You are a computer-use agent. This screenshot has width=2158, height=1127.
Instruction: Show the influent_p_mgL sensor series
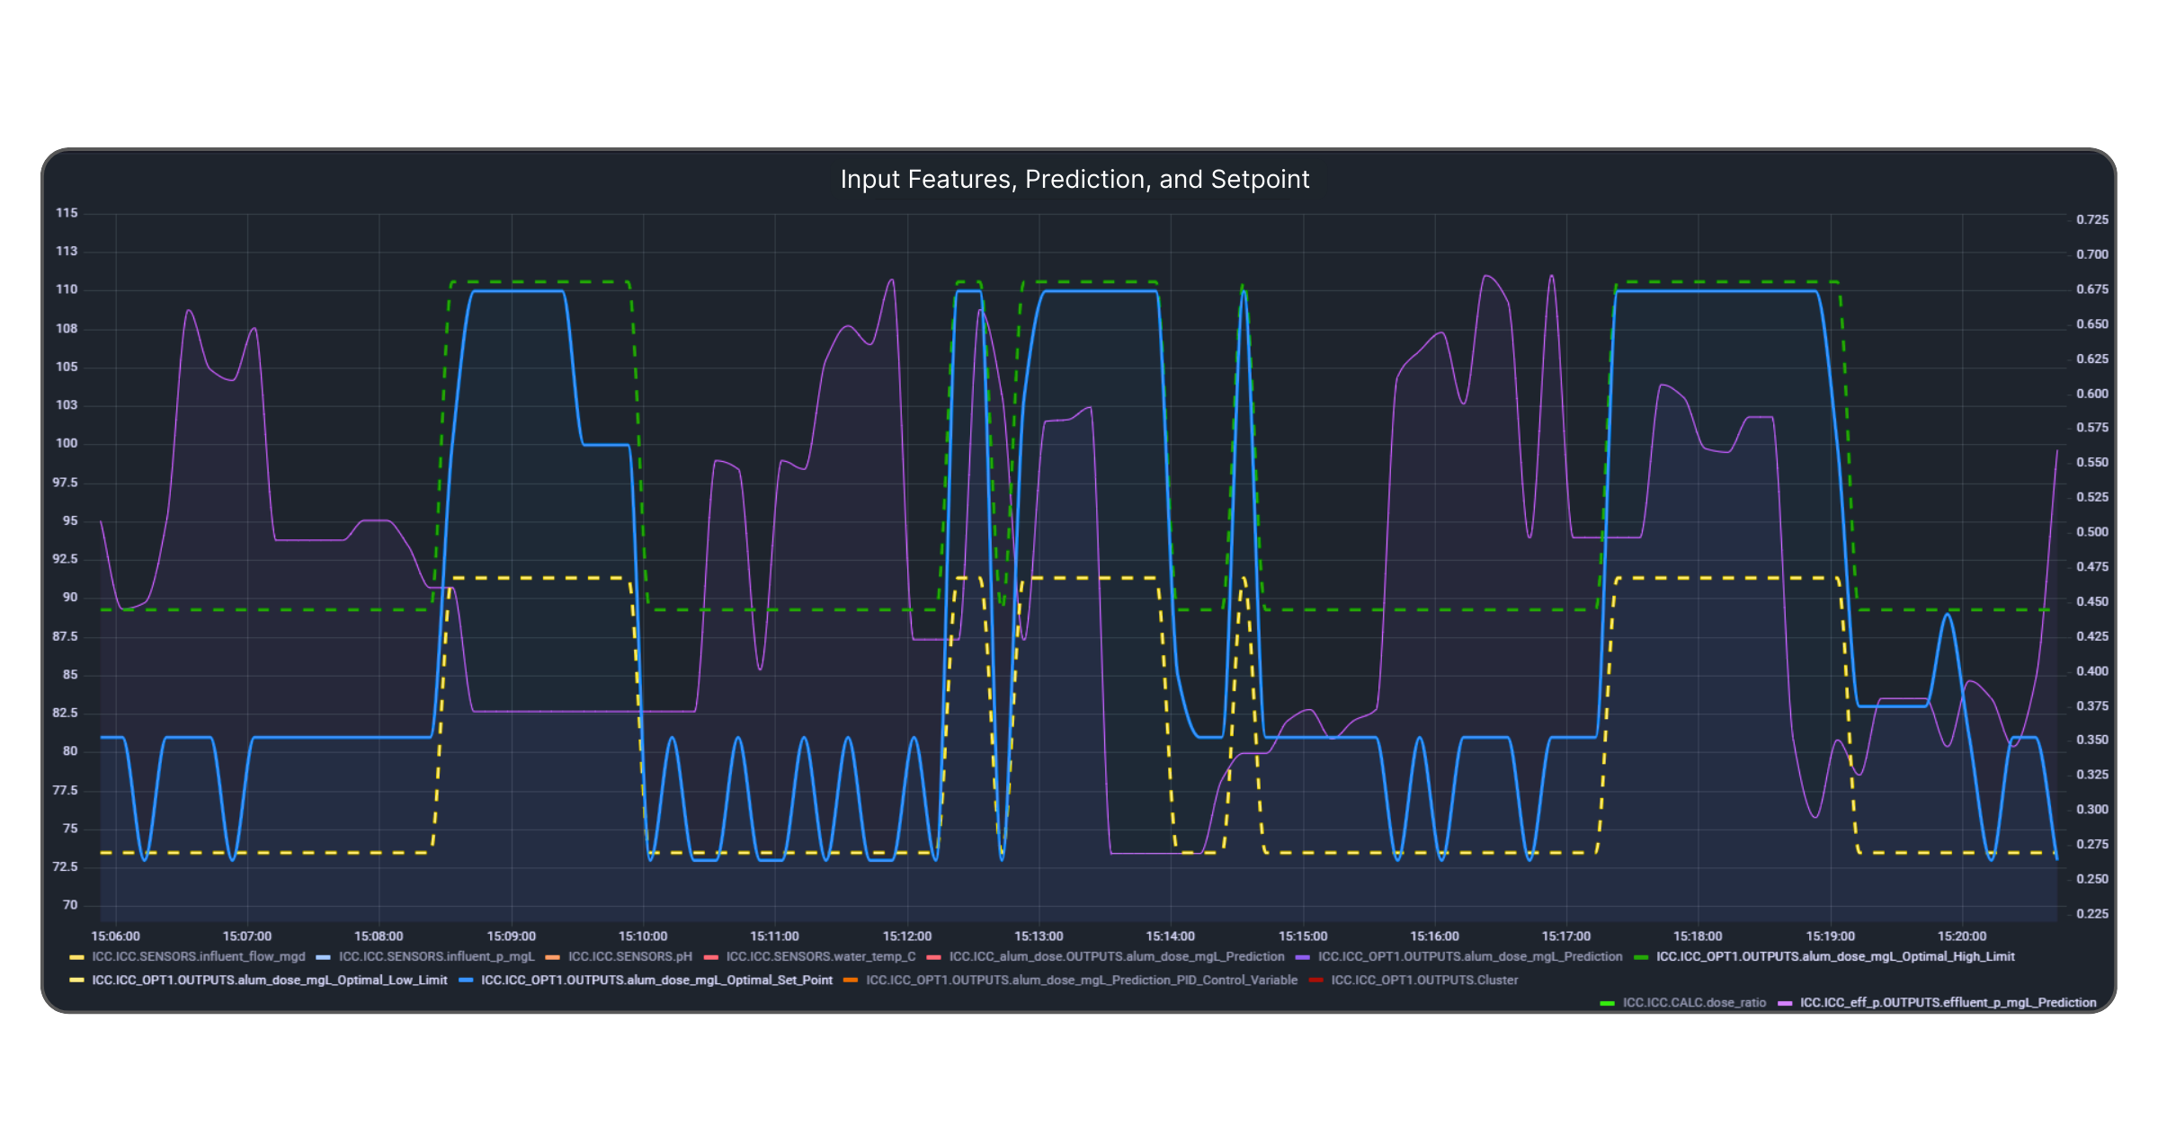tap(436, 956)
